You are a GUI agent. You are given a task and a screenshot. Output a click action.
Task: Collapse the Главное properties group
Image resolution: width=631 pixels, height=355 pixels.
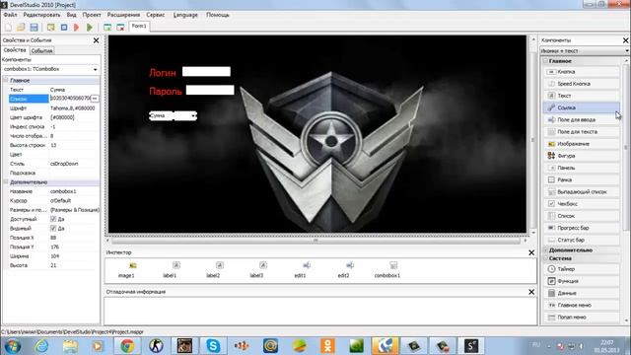pyautogui.click(x=6, y=81)
